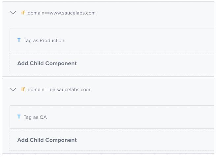Screen dimensions: 217x157
Task: Click empty space in Tag as Production card
Action: [139, 40]
